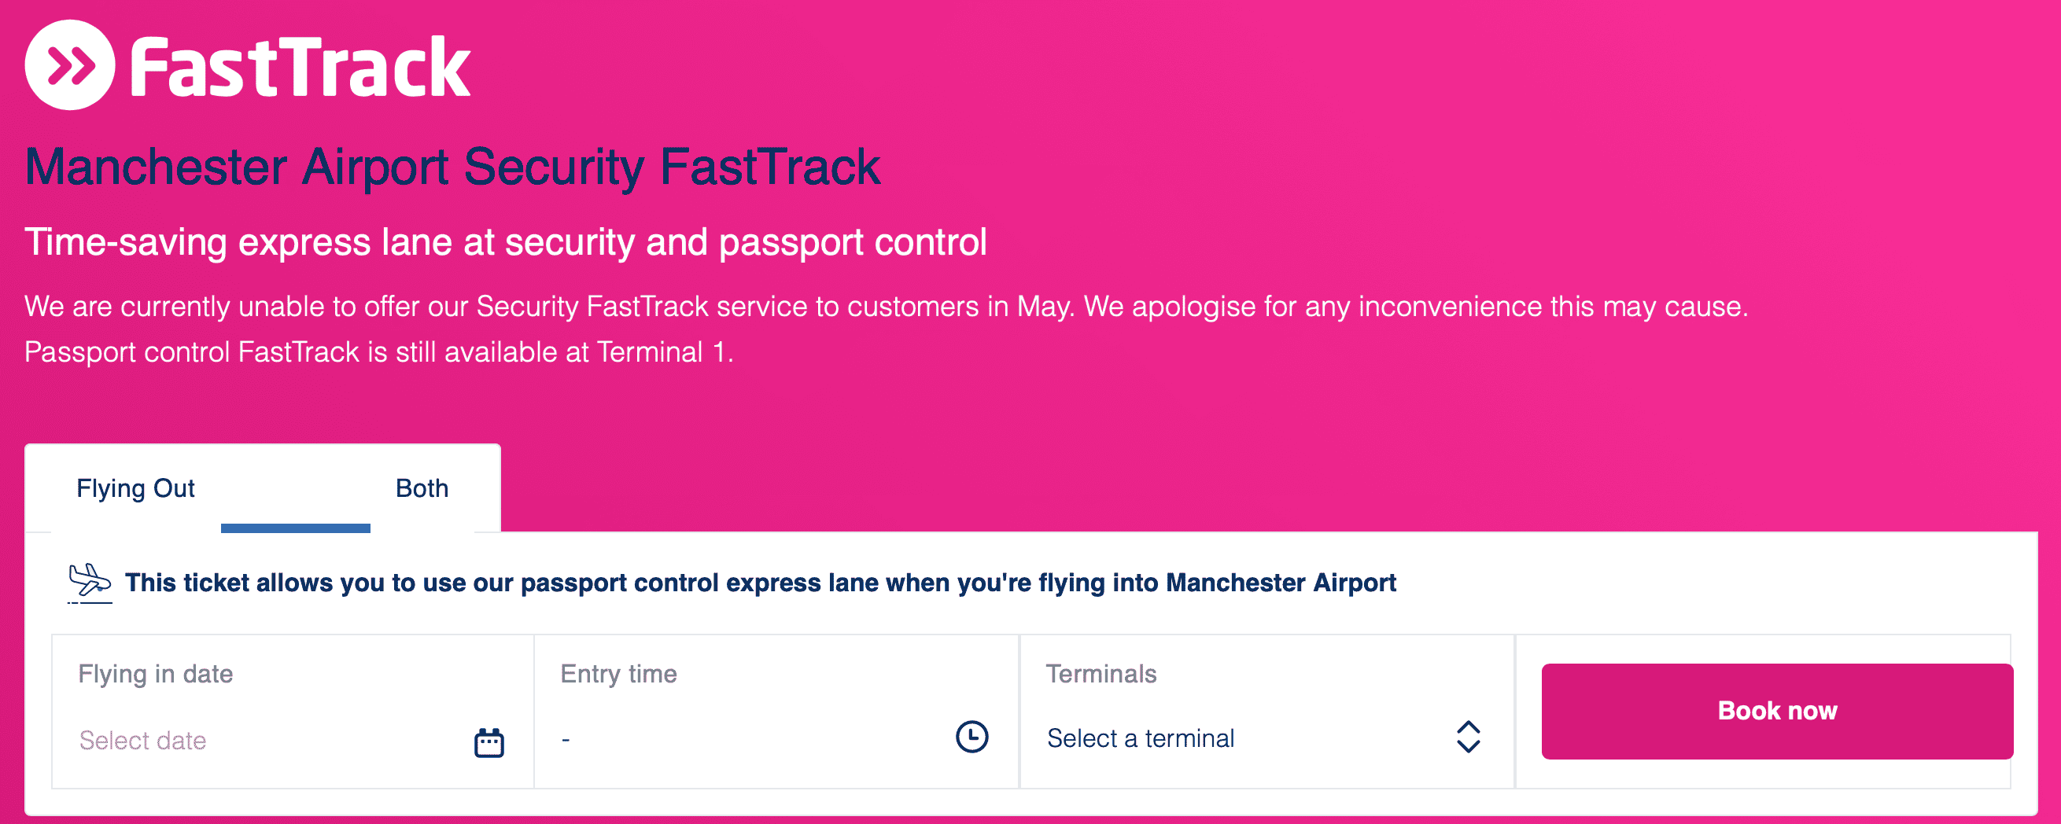Click the landing airplane icon
Screen dimensions: 2061x824
click(x=89, y=583)
